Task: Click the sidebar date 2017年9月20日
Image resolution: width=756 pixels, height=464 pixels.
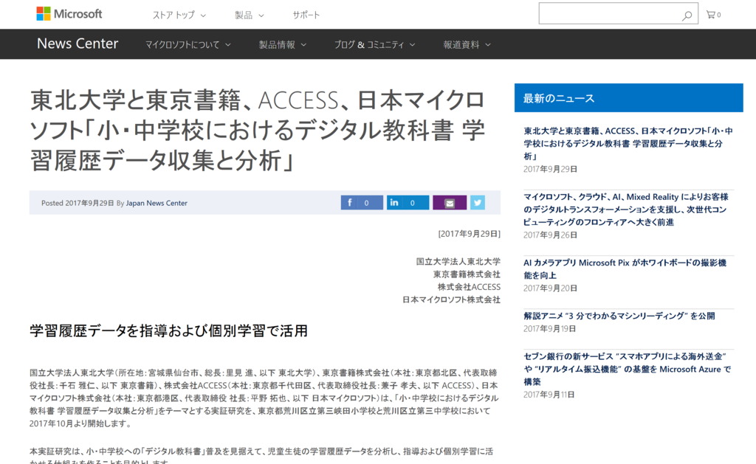Action: point(550,288)
